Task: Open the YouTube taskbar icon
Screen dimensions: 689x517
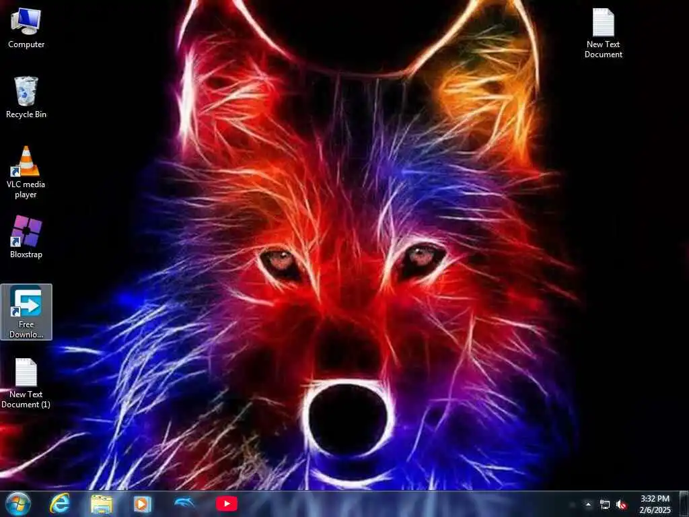Action: click(x=227, y=504)
